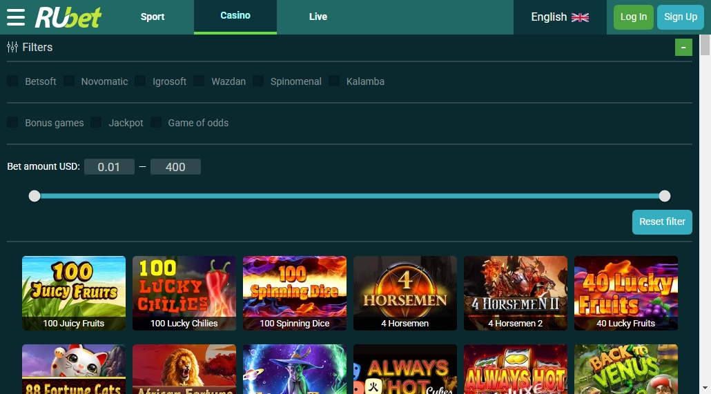Open the 40 Lucky Fruits game
Image resolution: width=711 pixels, height=394 pixels.
point(626,293)
